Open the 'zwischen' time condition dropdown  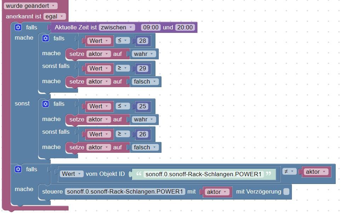point(116,27)
